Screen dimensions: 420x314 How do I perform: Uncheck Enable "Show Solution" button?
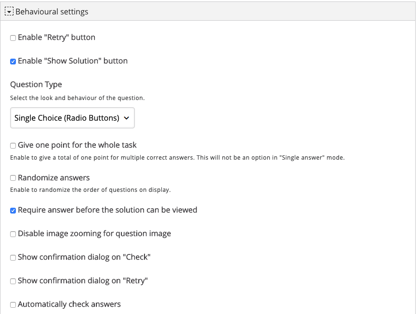click(x=13, y=61)
